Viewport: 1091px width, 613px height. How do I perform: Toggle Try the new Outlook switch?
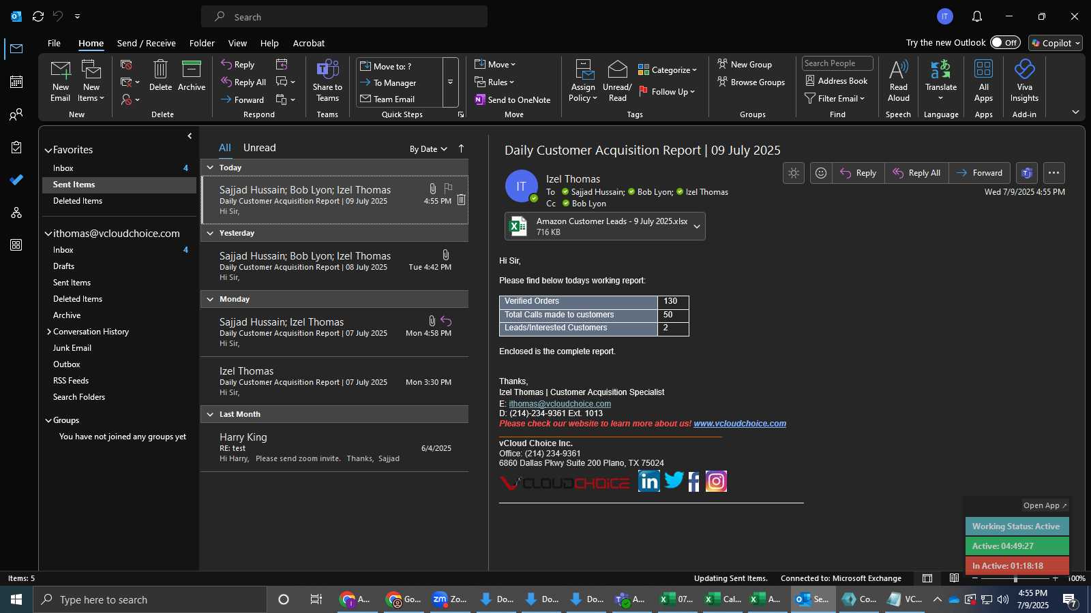(x=1005, y=42)
